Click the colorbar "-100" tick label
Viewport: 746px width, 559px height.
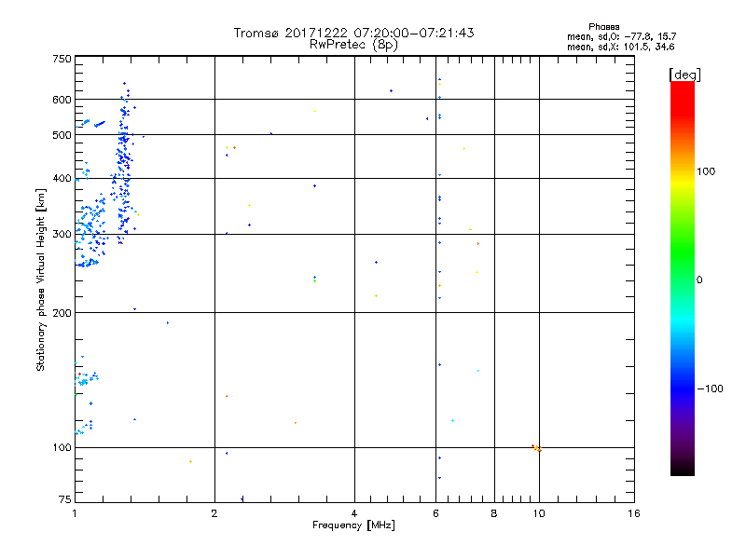(710, 389)
